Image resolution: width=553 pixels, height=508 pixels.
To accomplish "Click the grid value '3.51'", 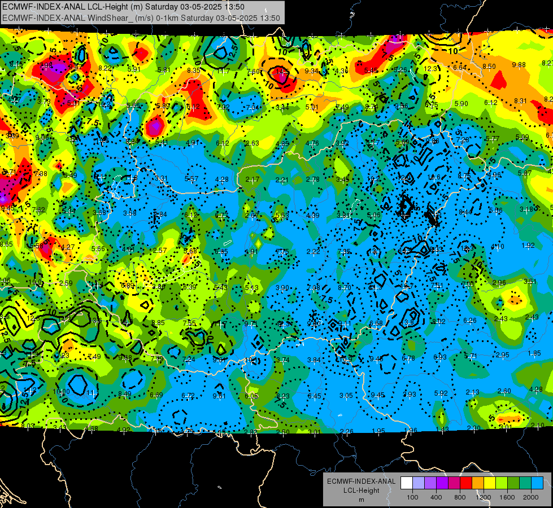I will 530,281.
